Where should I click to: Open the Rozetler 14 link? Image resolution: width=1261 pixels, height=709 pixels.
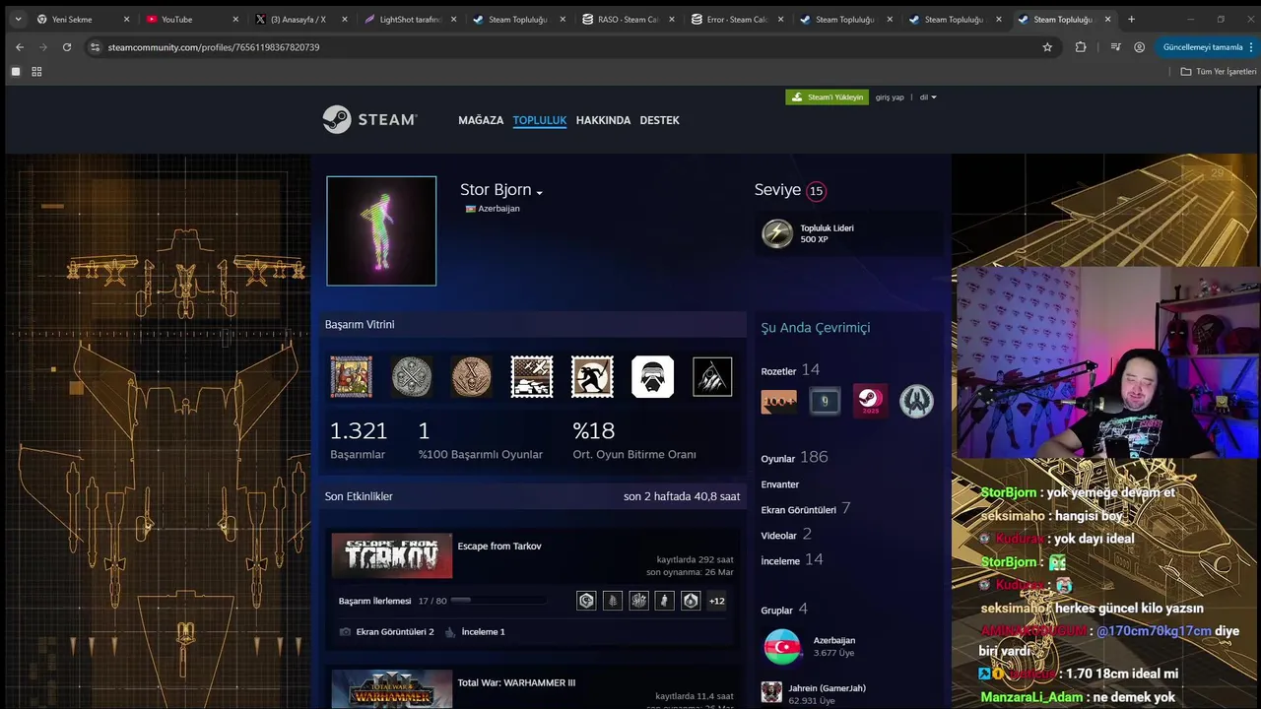click(790, 370)
